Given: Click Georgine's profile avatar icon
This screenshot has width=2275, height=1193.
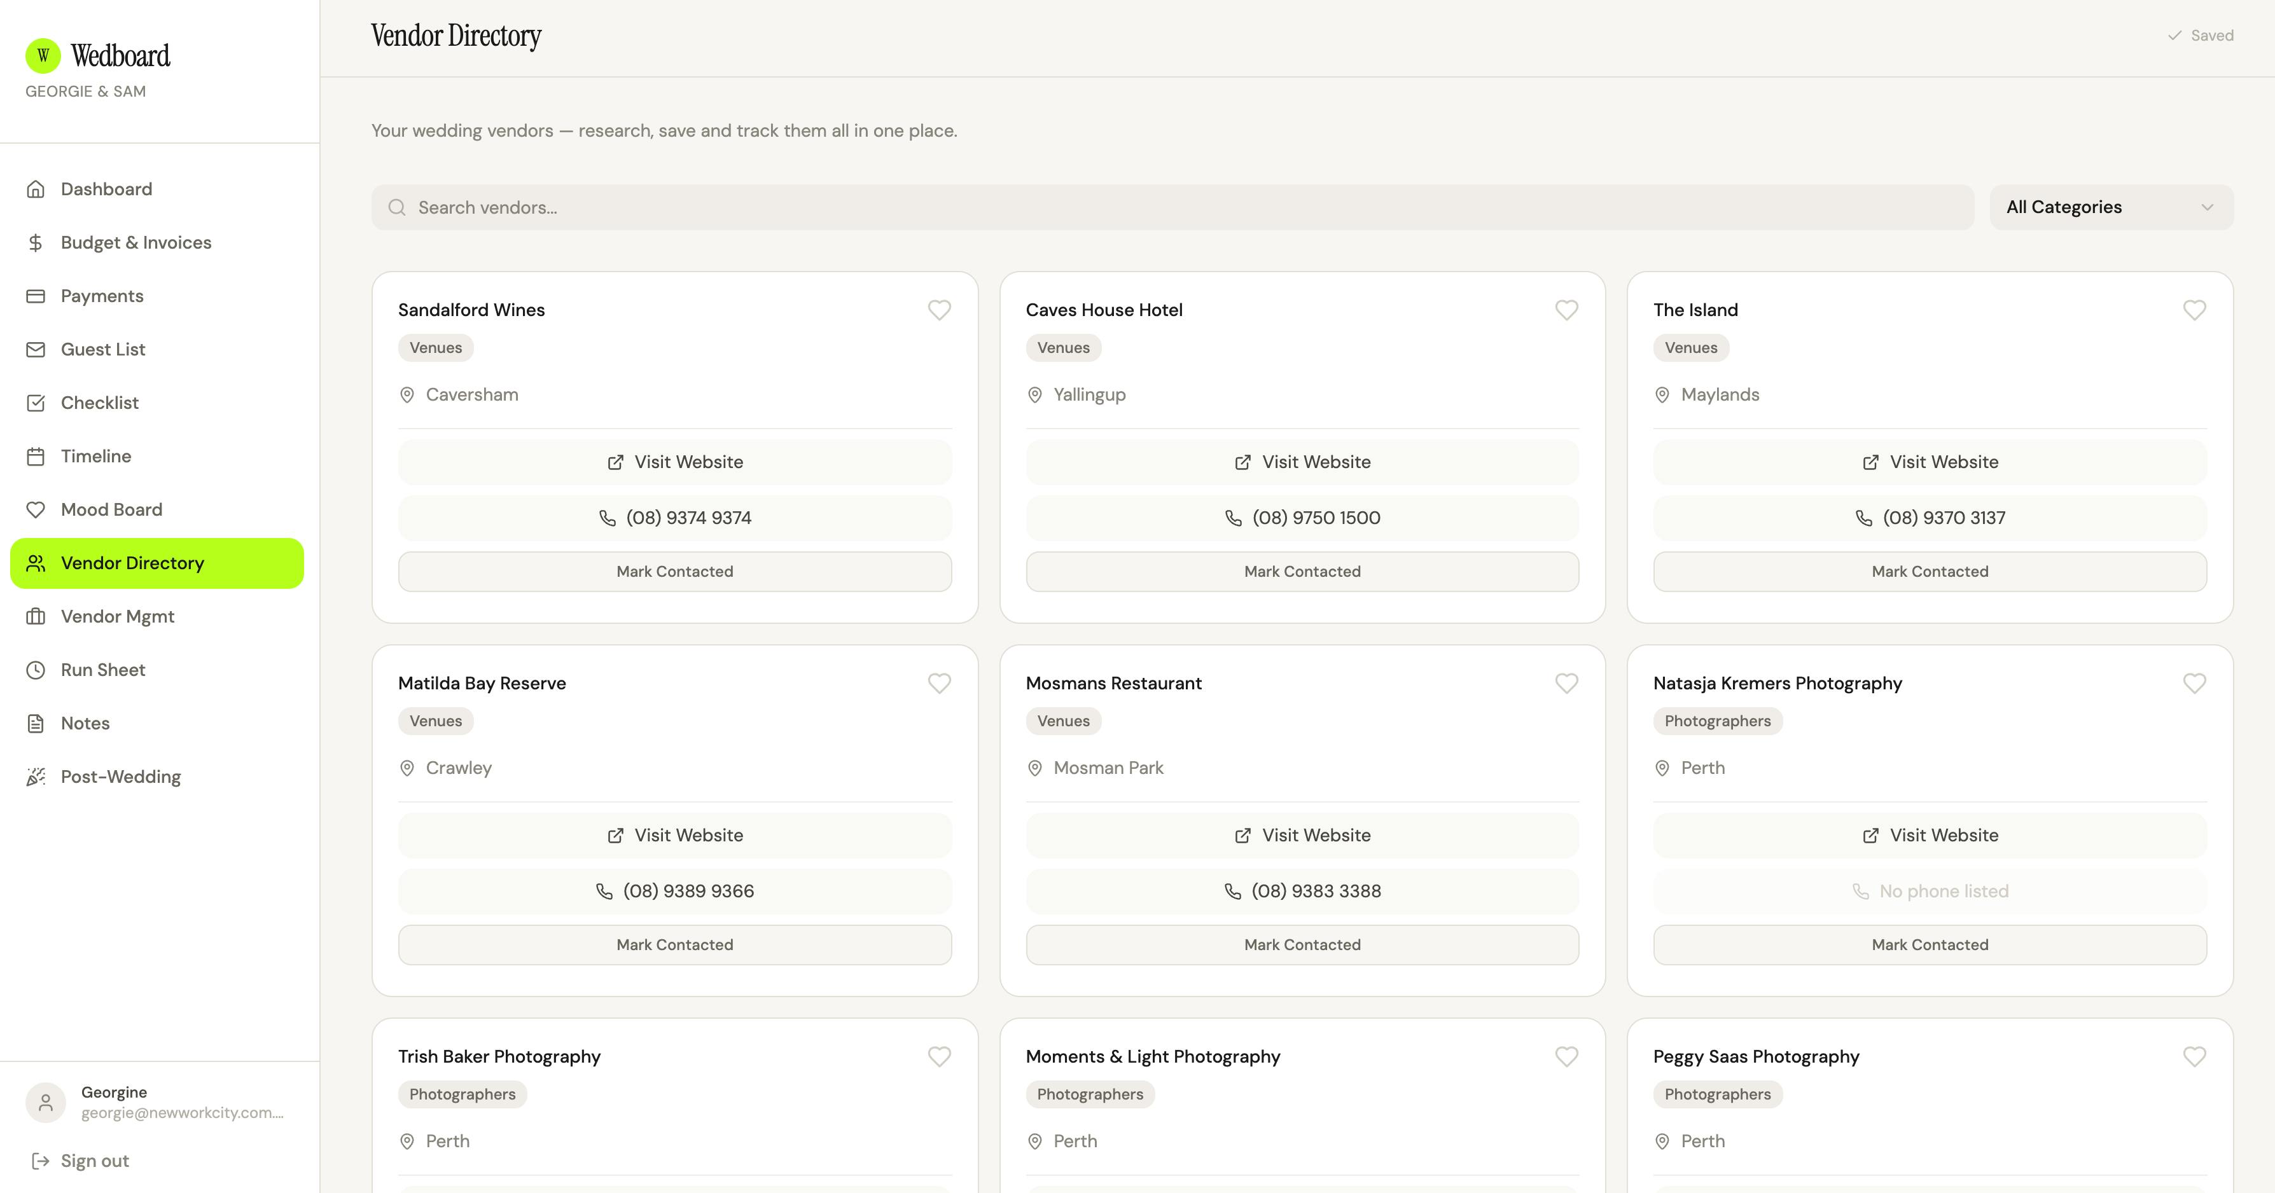Looking at the screenshot, I should 46,1102.
